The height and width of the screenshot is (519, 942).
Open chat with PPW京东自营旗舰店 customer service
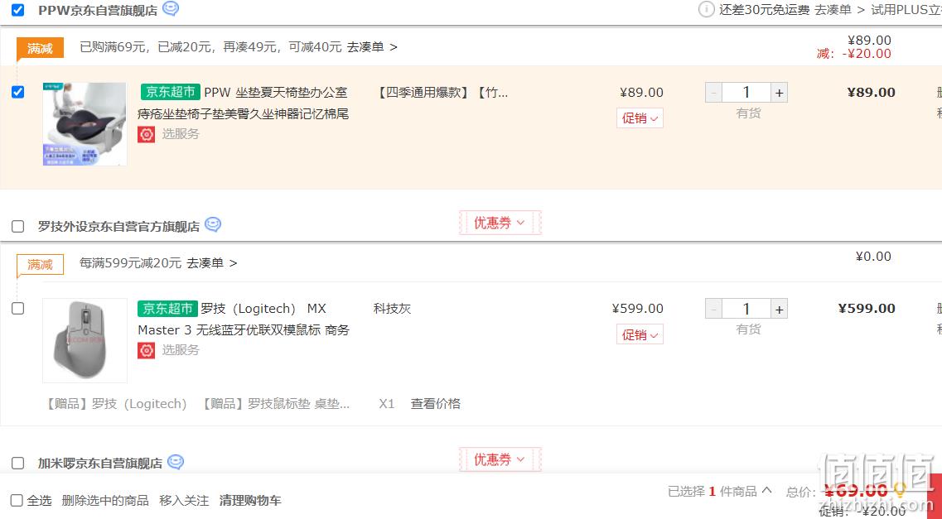pos(171,9)
